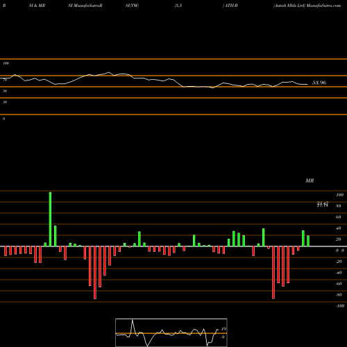This screenshot has width=347, height=347.
Task: Click the MunafaSutra.com header text
Action: tap(323, 6)
